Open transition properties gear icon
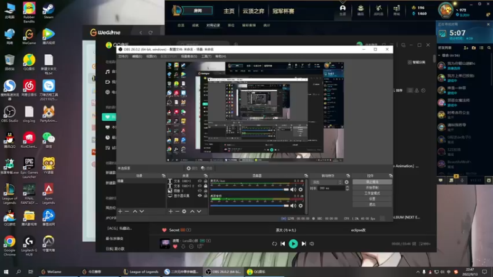The image size is (493, 277). tap(346, 182)
